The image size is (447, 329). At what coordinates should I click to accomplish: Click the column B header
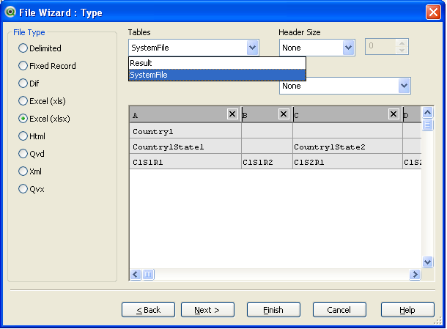point(267,114)
